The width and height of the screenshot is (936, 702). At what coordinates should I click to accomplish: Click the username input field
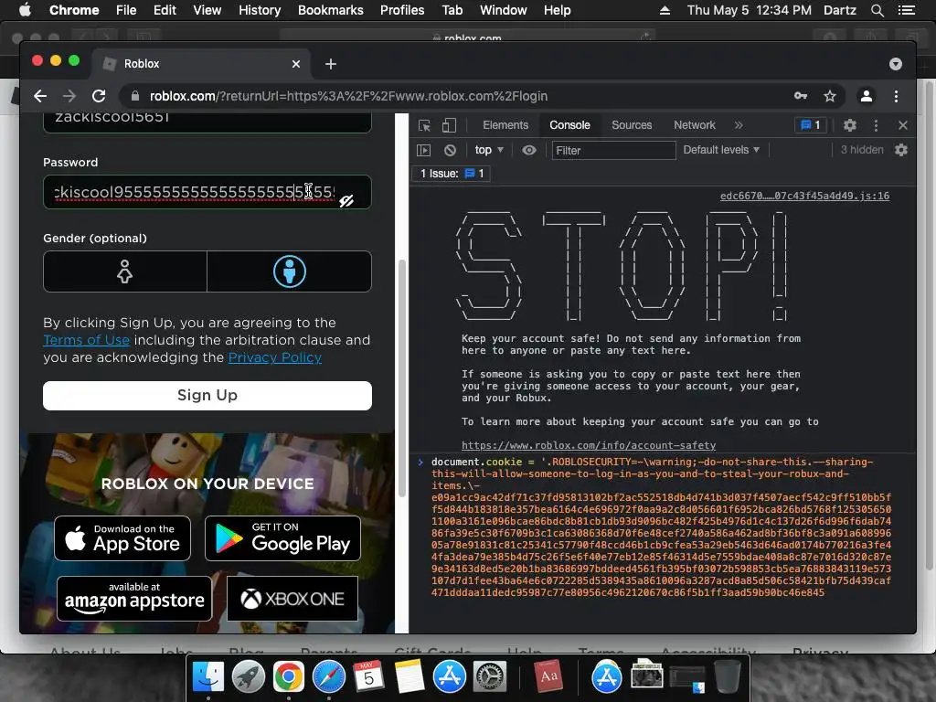[x=207, y=122]
